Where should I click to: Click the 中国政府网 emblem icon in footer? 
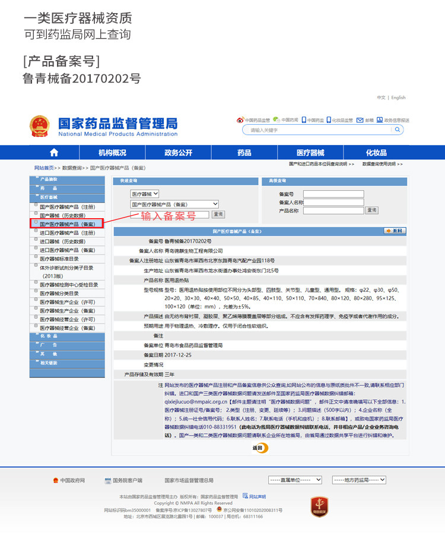click(x=56, y=480)
